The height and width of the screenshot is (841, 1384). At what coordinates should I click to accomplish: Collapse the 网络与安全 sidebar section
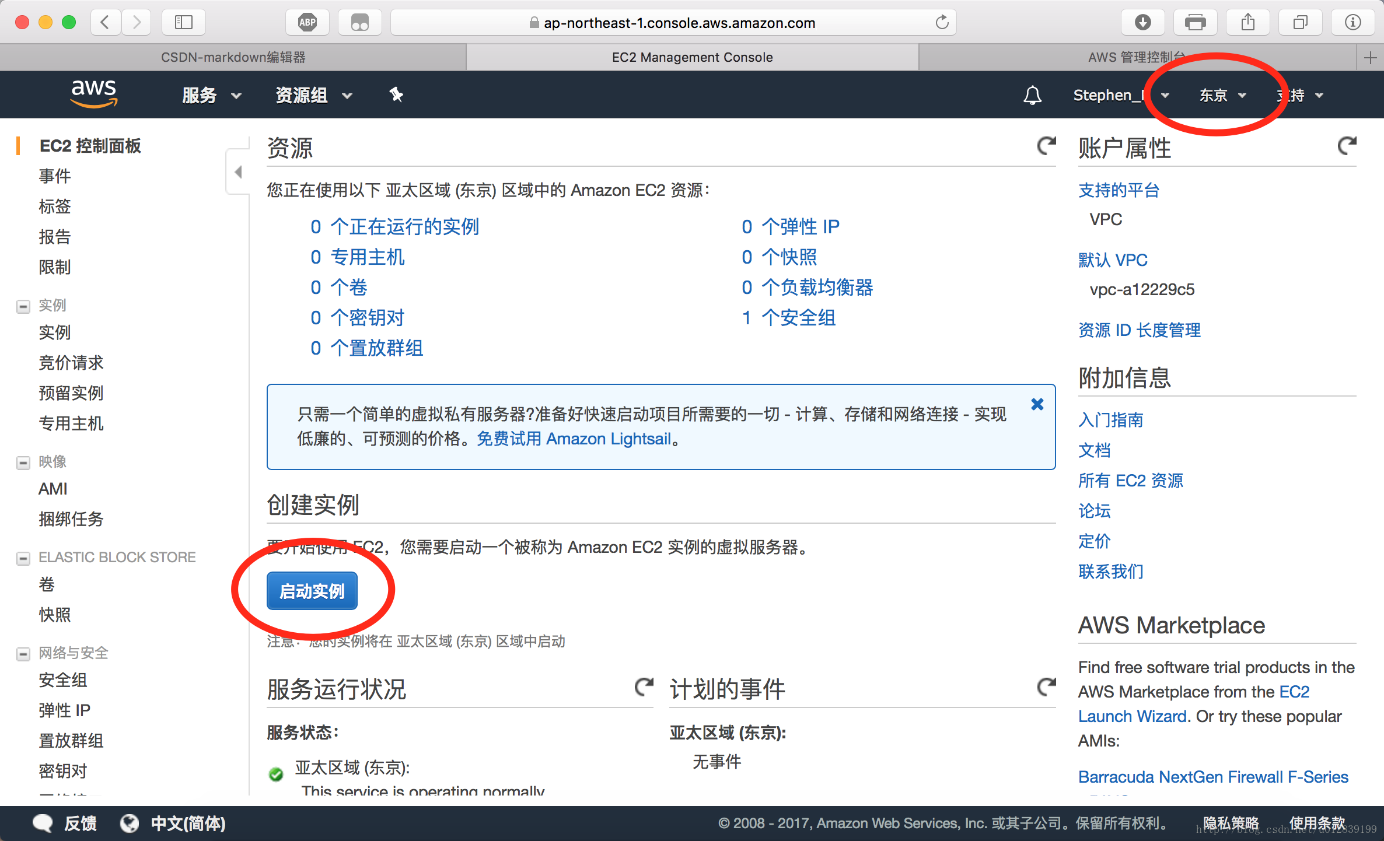pyautogui.click(x=23, y=654)
